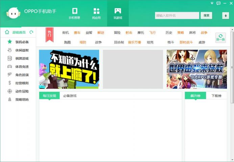This screenshot has height=162, width=234.
Task: Open the download manager arrow icon
Action: click(x=226, y=16)
